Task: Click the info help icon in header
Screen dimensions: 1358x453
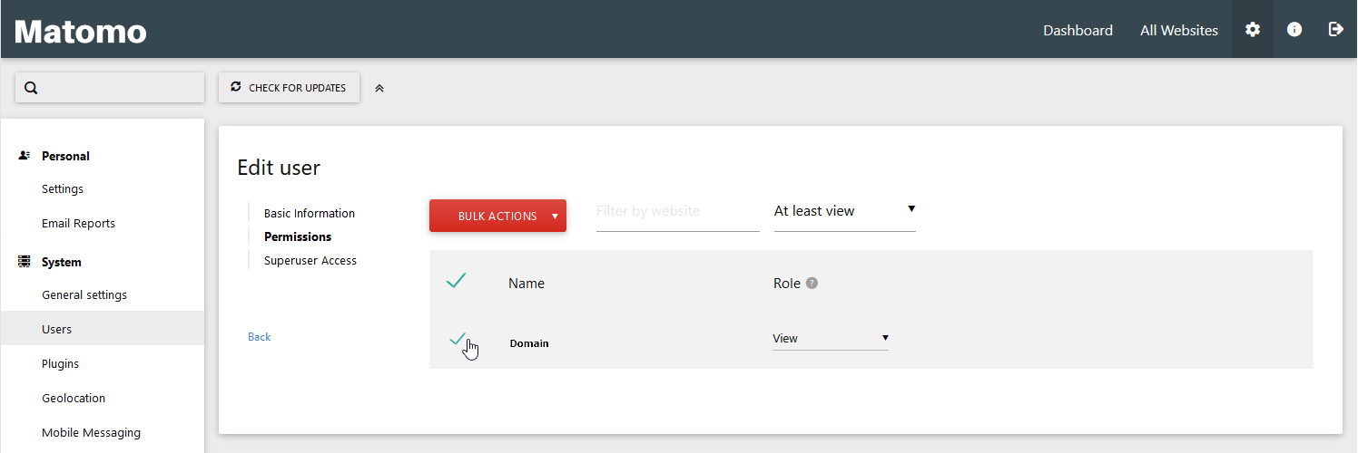Action: 1294,30
